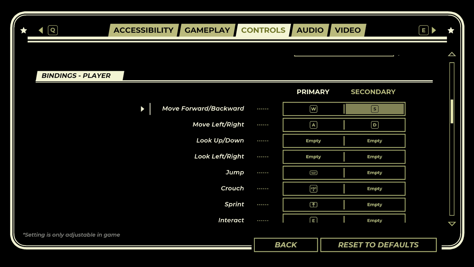Click the W key primary binding for Move Forward/Backward
Screen dimensions: 474x267
pos(313,109)
